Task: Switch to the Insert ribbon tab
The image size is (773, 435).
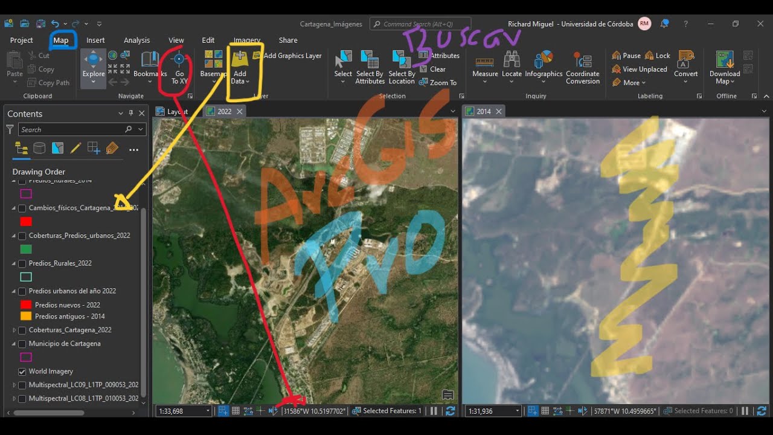Action: tap(95, 40)
